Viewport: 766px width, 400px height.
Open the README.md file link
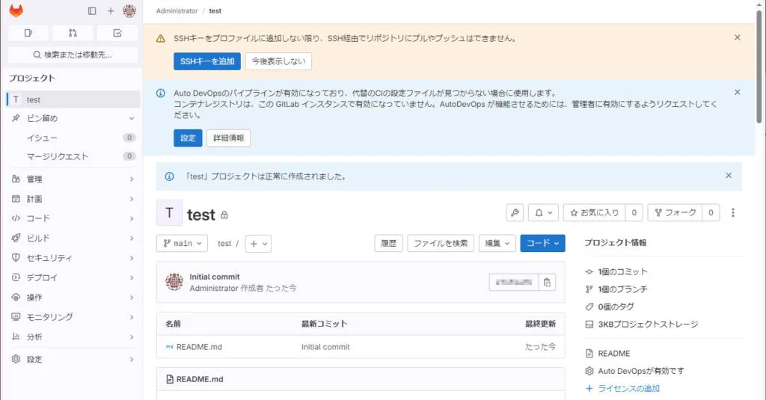coord(199,347)
